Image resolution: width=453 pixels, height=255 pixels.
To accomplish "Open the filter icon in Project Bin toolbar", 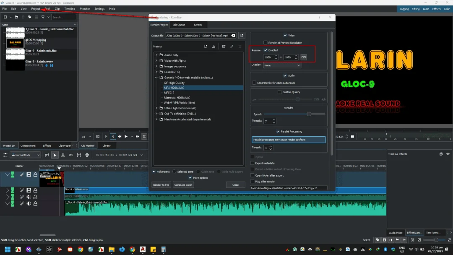I will [x=43, y=17].
